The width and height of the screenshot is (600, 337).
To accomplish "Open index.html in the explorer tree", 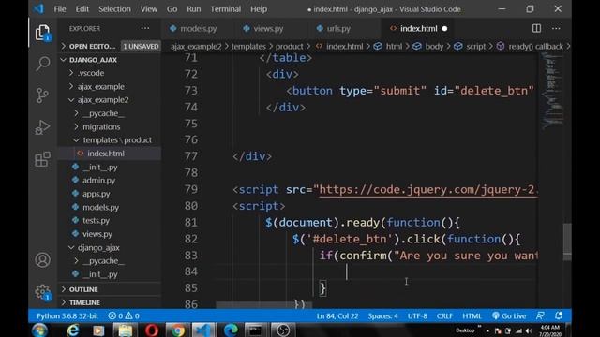I will click(x=106, y=154).
